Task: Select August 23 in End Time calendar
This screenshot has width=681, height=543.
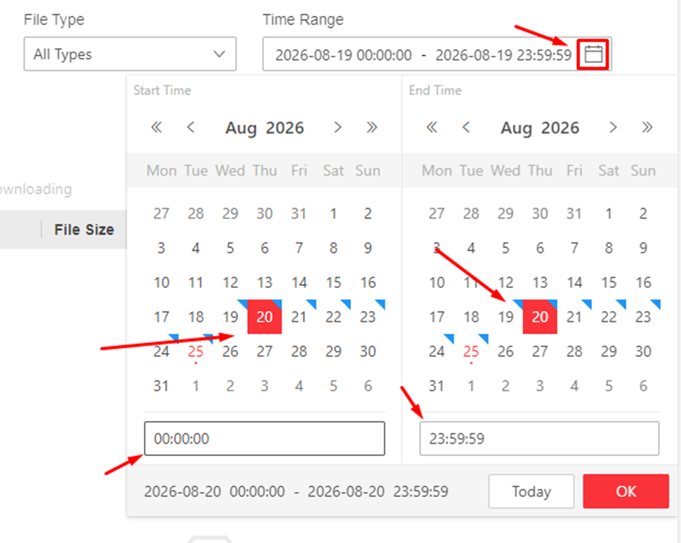Action: point(643,317)
